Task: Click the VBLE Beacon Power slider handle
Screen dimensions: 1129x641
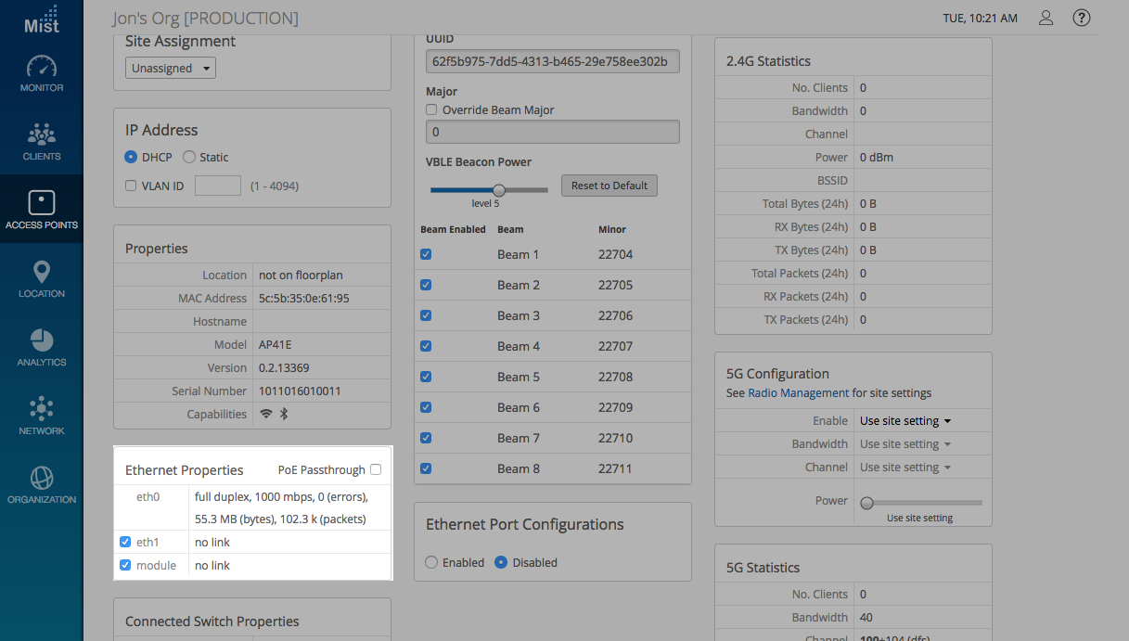Action: pyautogui.click(x=498, y=189)
